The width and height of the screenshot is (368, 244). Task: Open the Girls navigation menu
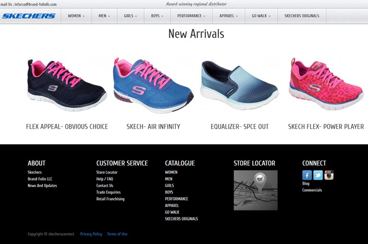[130, 16]
